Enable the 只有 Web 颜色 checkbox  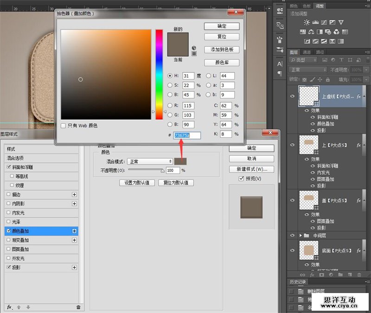(64, 126)
